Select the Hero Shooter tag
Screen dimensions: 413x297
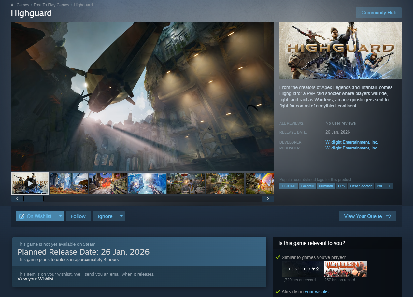coord(361,186)
